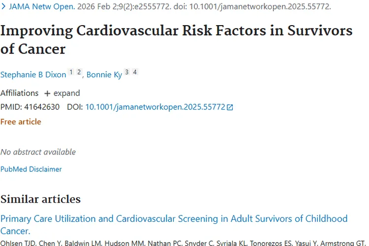This screenshot has width=369, height=246.
Task: Click affiliation superscript 3 beside Ky
Action: tap(127, 72)
